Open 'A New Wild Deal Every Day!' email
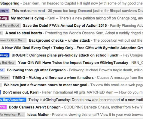 (x=71, y=48)
